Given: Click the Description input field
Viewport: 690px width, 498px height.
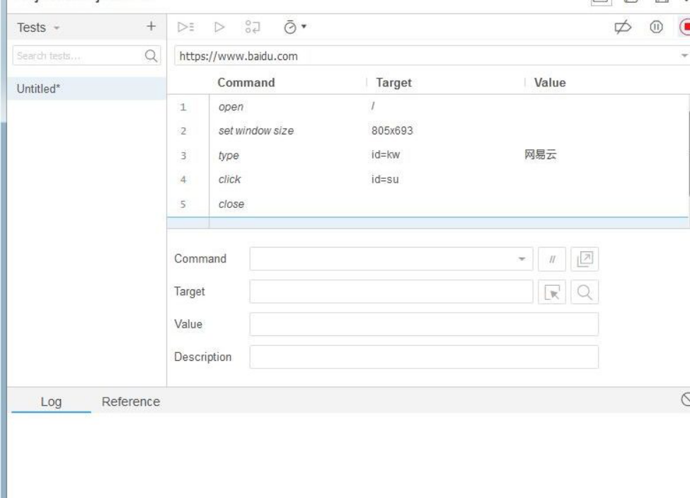Looking at the screenshot, I should click(x=424, y=357).
